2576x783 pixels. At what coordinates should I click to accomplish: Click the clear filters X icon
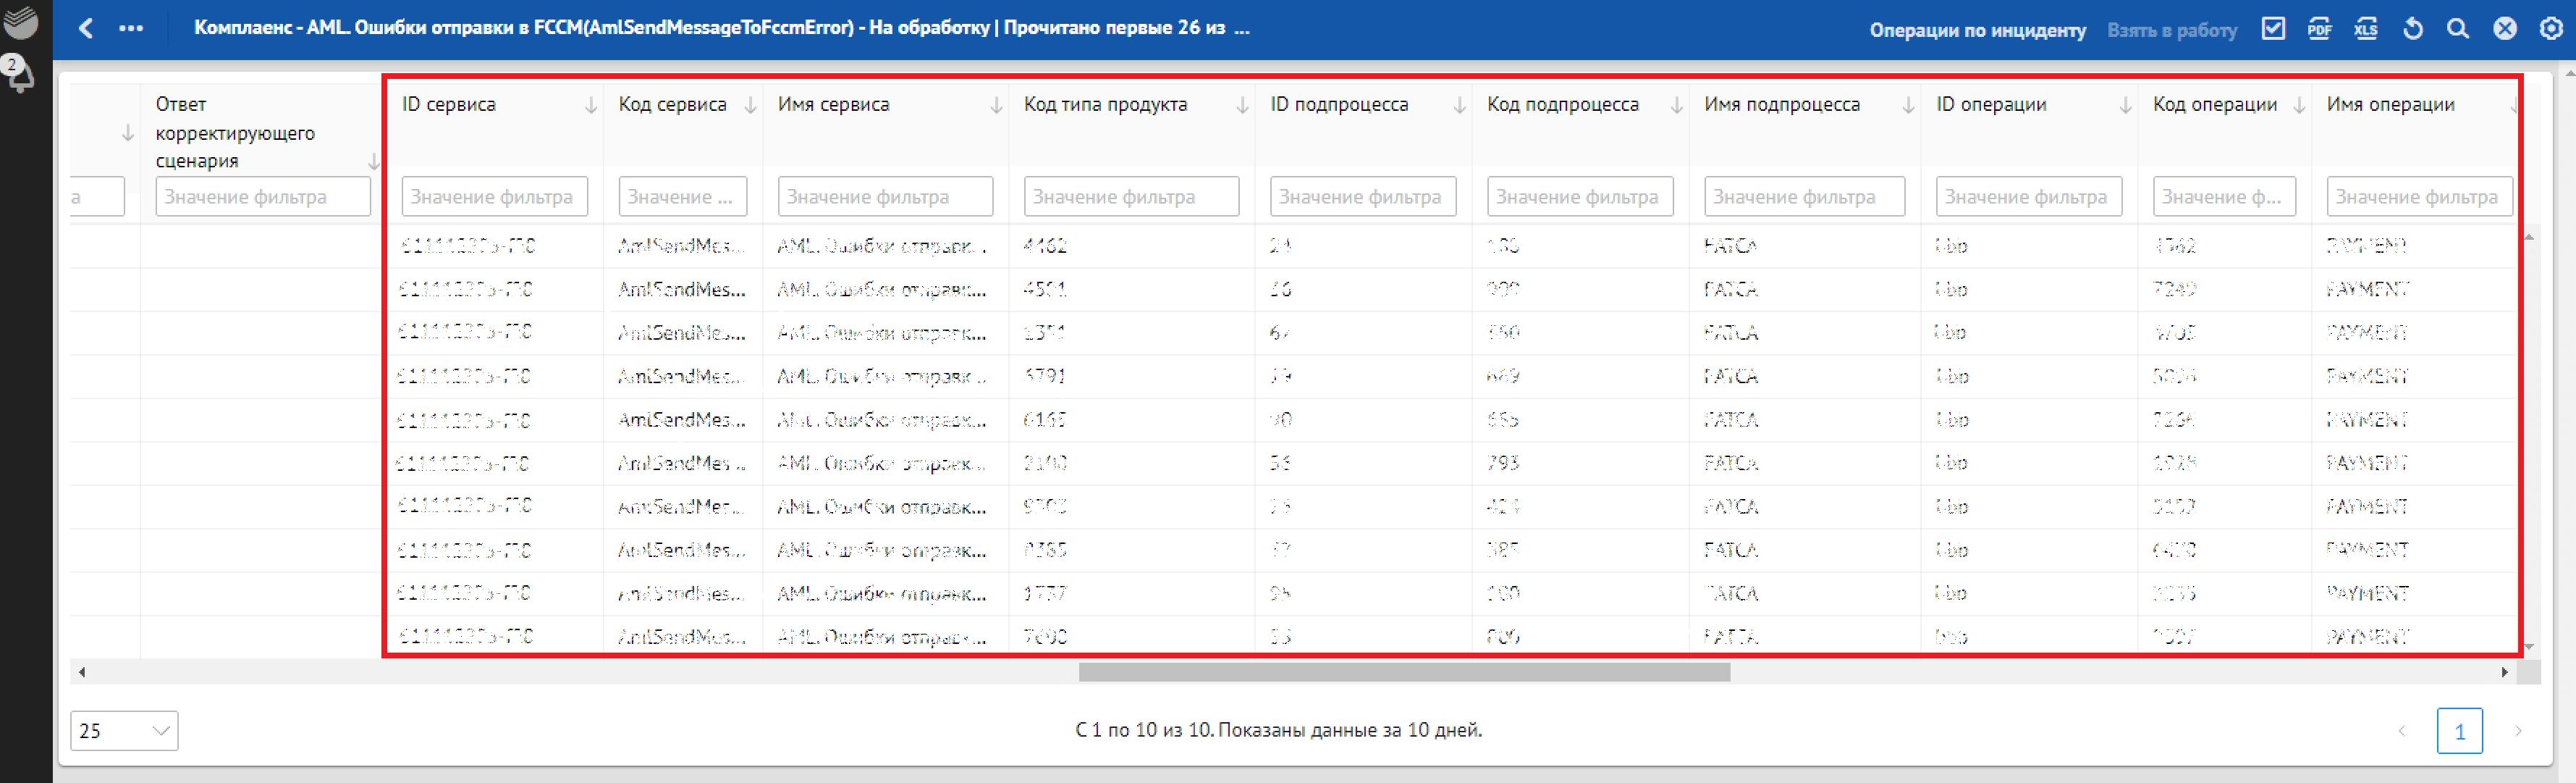(x=2504, y=29)
